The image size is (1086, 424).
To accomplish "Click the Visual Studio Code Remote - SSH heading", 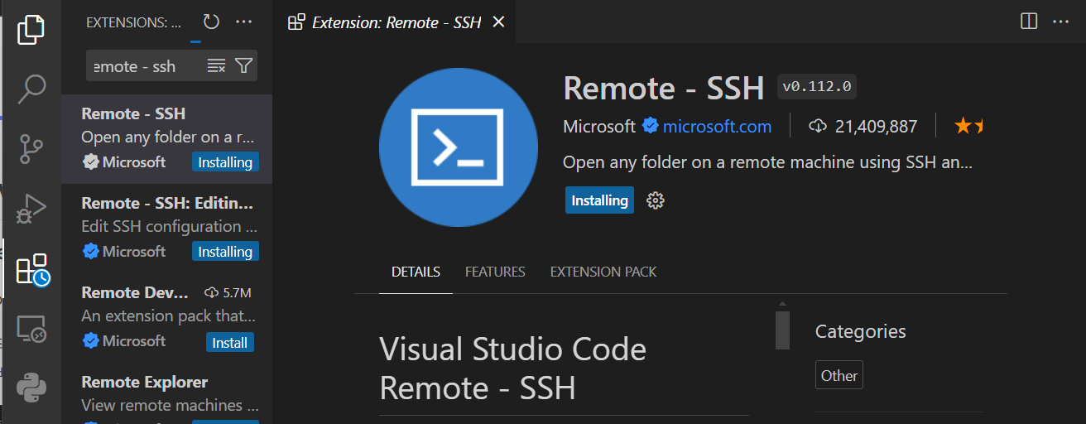I will pos(513,369).
